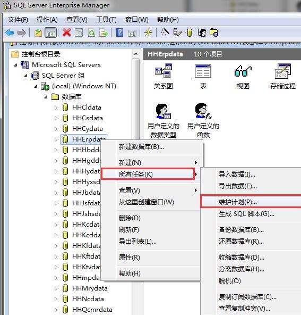The width and height of the screenshot is (301, 315).
Task: Choose 备份数据库(B)... in the submenu
Action: pos(251,229)
